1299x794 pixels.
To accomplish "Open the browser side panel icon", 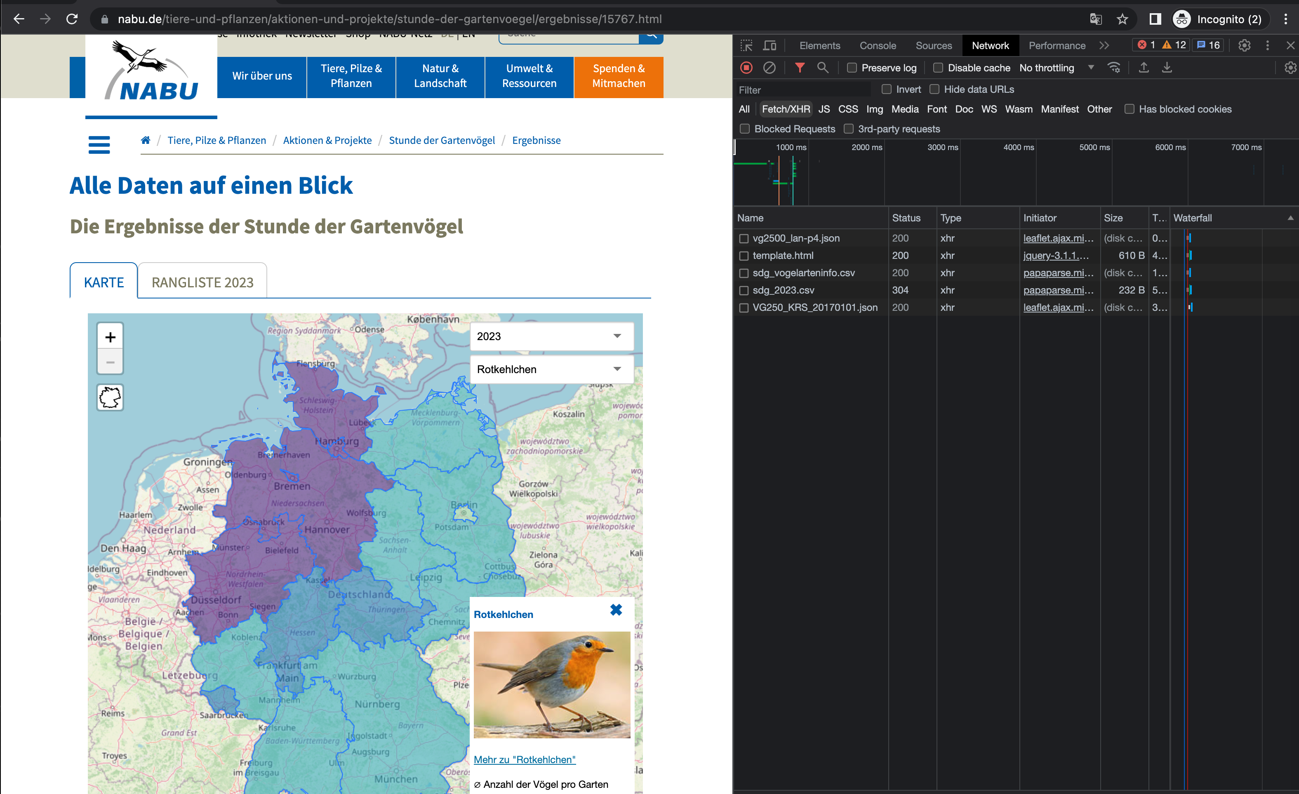I will (1155, 19).
